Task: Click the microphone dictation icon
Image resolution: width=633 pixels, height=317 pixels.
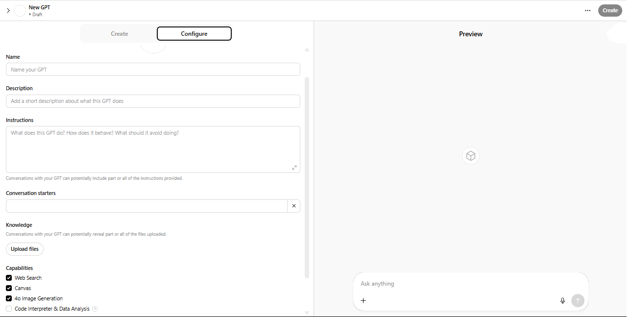Action: (x=562, y=300)
